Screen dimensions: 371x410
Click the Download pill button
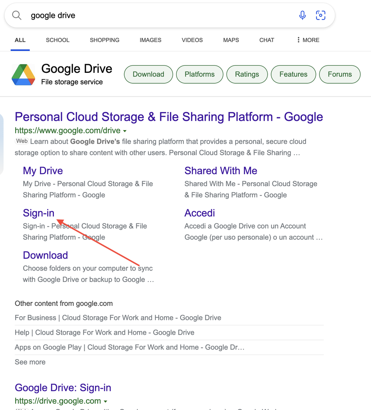(148, 74)
